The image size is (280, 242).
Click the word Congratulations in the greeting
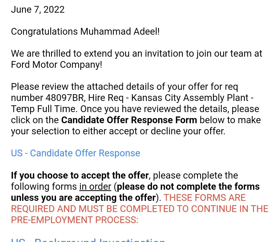coord(44,32)
